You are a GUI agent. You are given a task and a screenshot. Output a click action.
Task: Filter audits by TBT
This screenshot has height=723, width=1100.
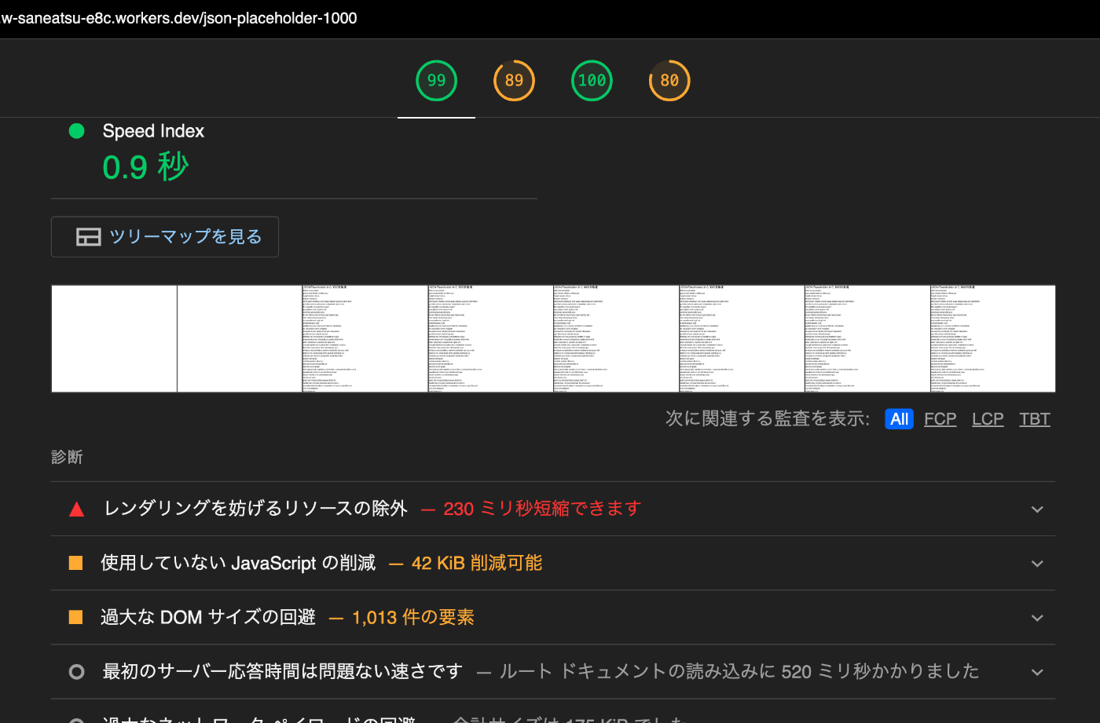pyautogui.click(x=1035, y=419)
